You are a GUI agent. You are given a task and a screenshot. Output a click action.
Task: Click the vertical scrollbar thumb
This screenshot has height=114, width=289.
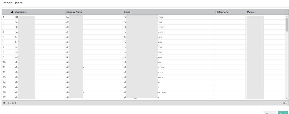point(287,25)
